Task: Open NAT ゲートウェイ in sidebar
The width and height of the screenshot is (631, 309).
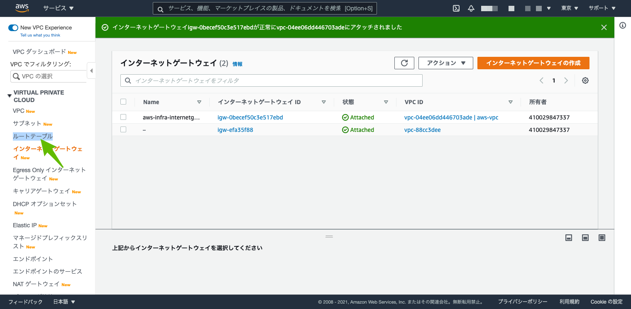Action: pos(37,284)
